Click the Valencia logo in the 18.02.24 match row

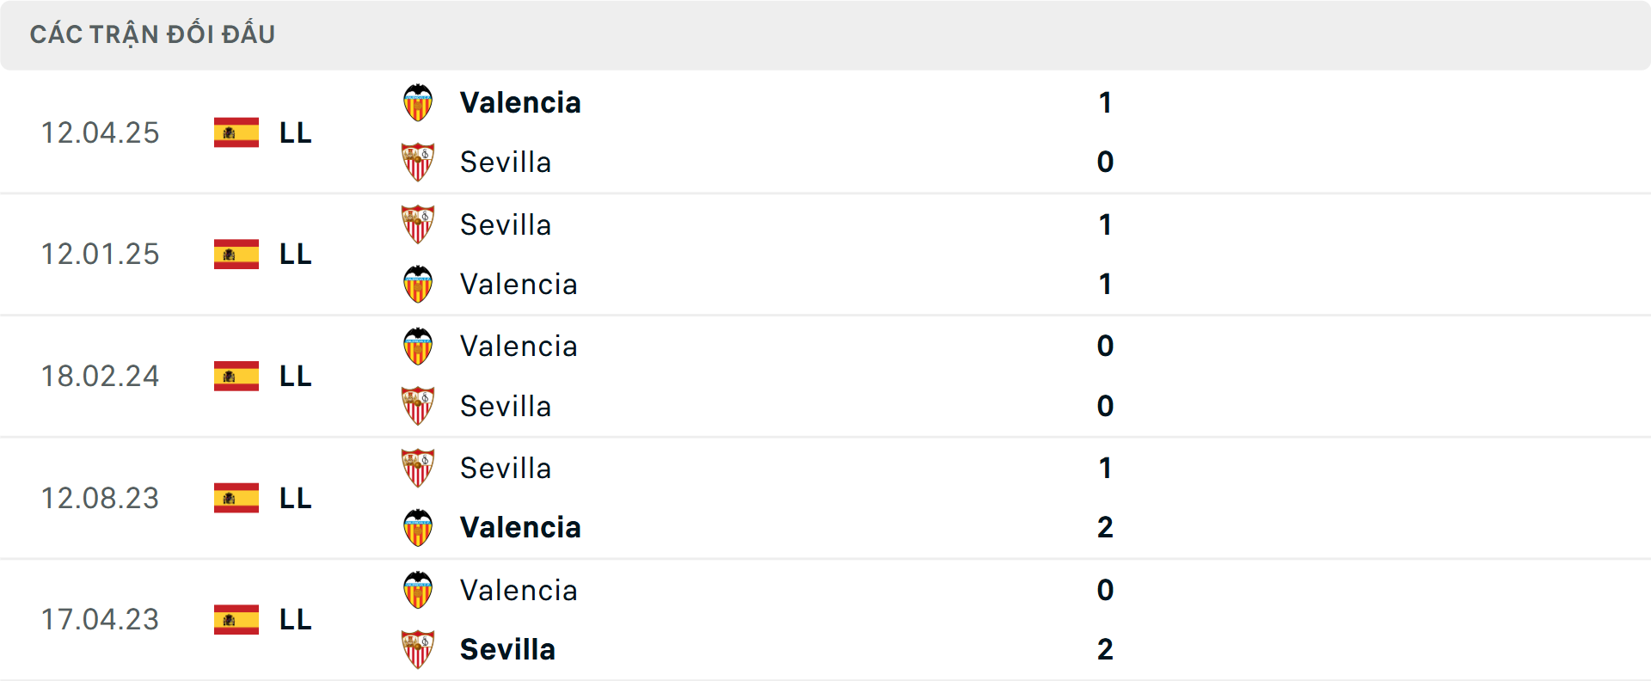419,346
